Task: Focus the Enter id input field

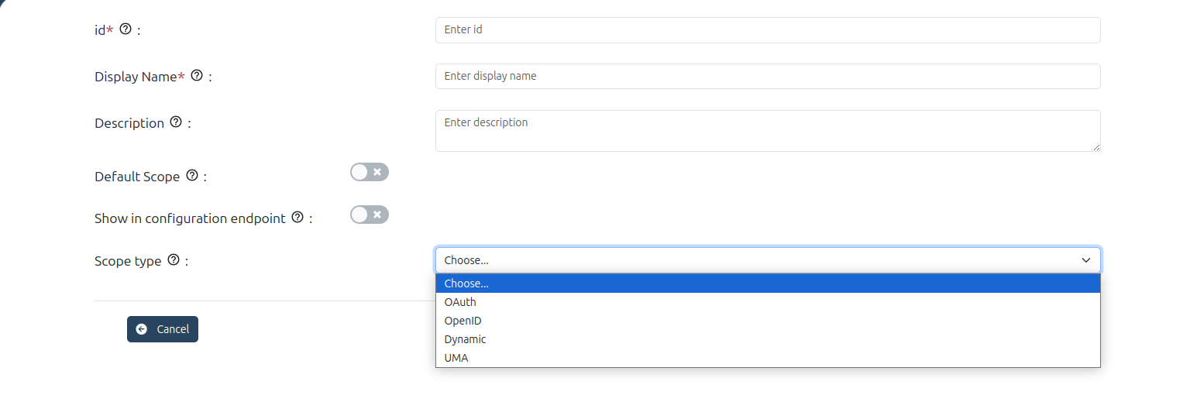Action: pos(767,30)
